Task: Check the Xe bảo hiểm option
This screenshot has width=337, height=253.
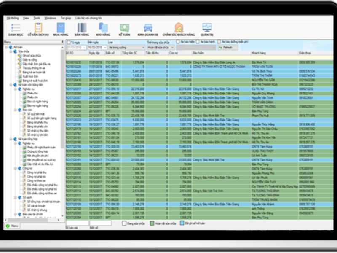Action: click(x=178, y=42)
